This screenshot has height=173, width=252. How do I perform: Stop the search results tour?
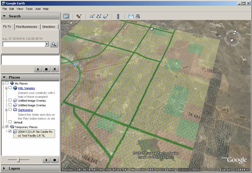tap(46, 69)
